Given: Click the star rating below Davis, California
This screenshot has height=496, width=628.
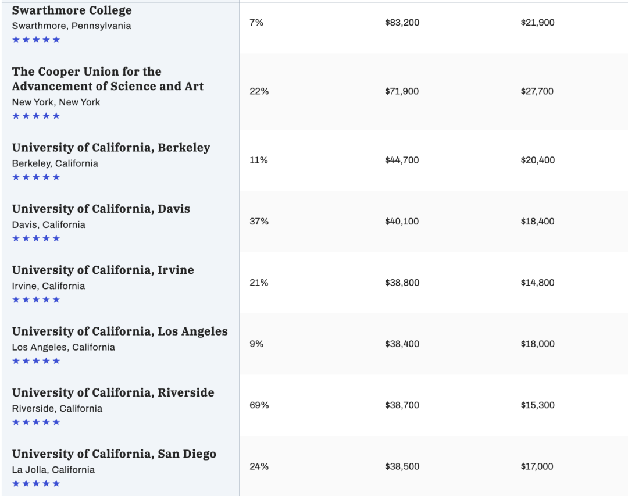Looking at the screenshot, I should (36, 238).
